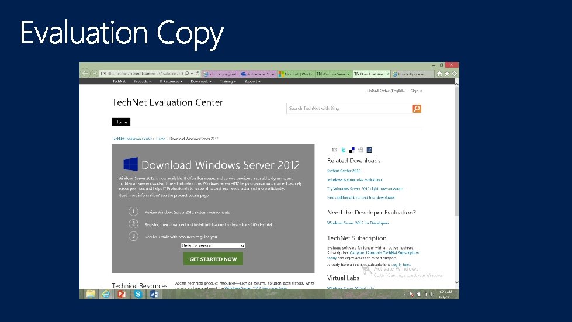Expand the Downloads menu

(200, 81)
